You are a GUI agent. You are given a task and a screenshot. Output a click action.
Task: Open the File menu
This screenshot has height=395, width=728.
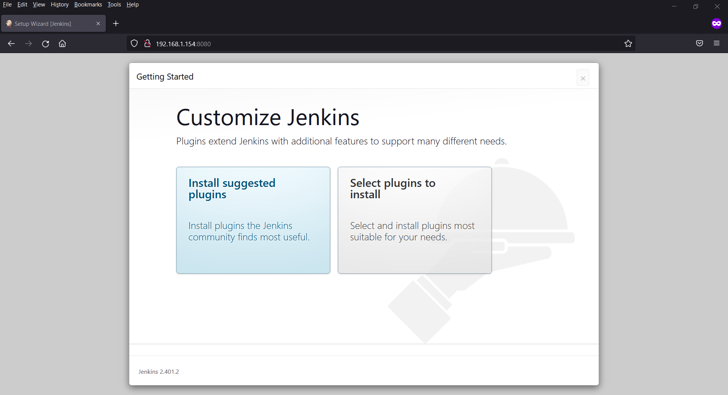point(7,5)
